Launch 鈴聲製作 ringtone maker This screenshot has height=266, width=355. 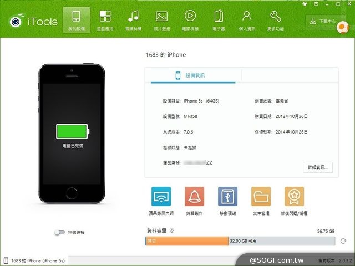pos(194,201)
